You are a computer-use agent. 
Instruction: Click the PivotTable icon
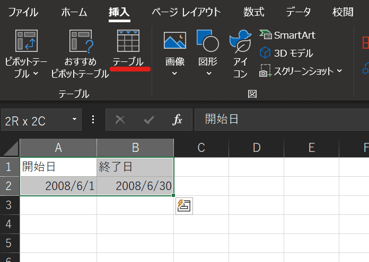coord(27,41)
